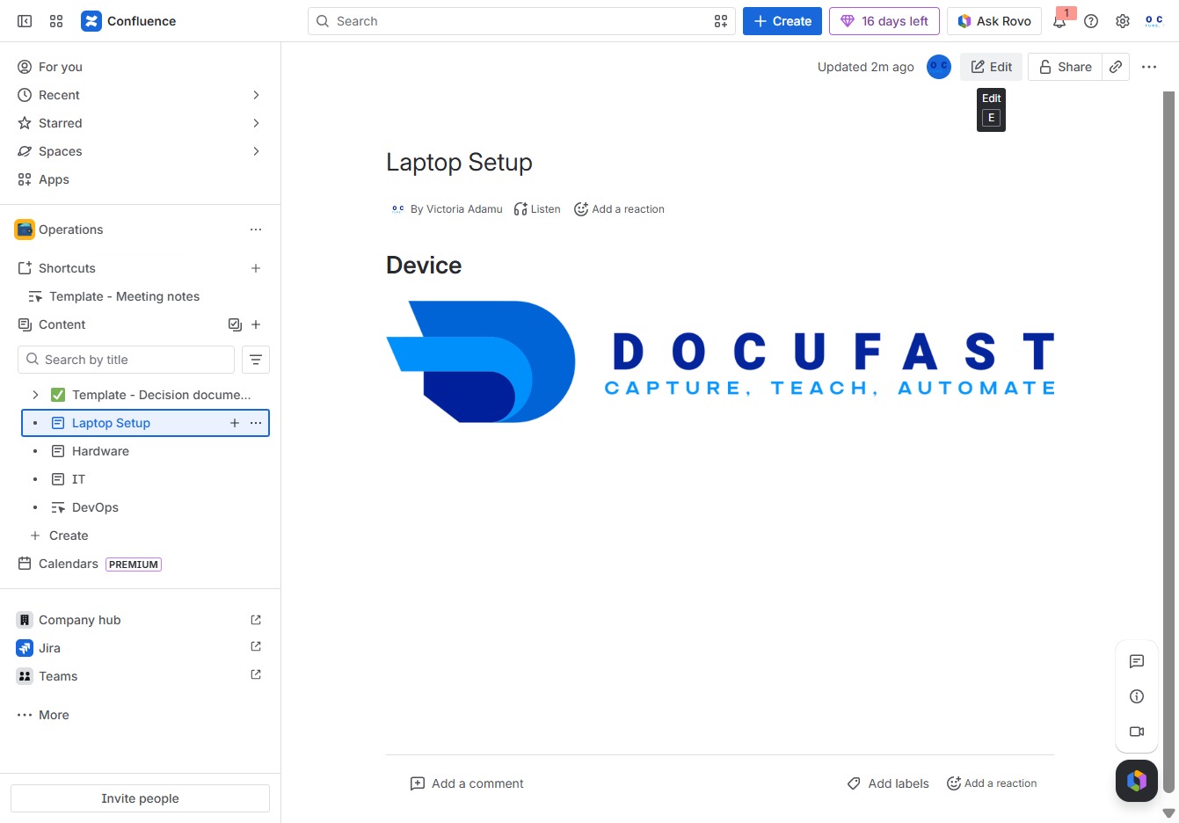Click the Shortcuts section header
The height and width of the screenshot is (823, 1179).
(67, 268)
